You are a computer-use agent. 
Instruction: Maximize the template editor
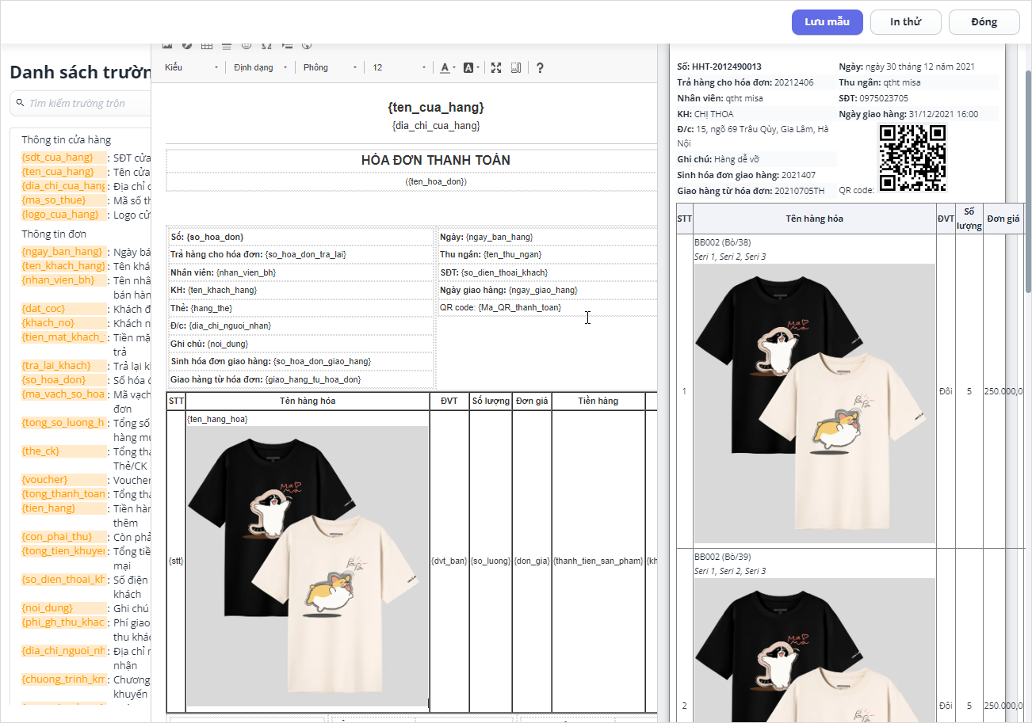click(496, 68)
